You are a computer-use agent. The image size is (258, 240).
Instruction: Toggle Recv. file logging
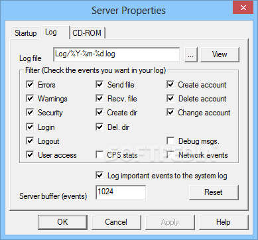(99, 99)
